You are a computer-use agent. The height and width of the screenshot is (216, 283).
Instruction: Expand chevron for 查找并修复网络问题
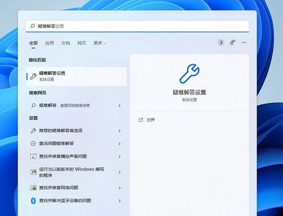tap(119, 188)
